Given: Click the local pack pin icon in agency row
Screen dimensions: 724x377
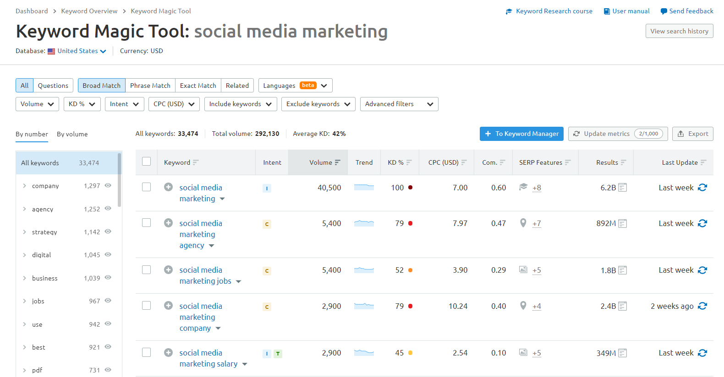Looking at the screenshot, I should [x=523, y=223].
